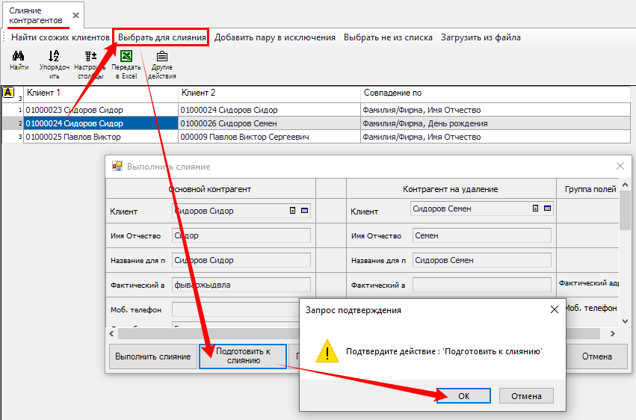Screen dimensions: 636x420
Task: Click Найти схожих клиентов menu item
Action: [59, 37]
